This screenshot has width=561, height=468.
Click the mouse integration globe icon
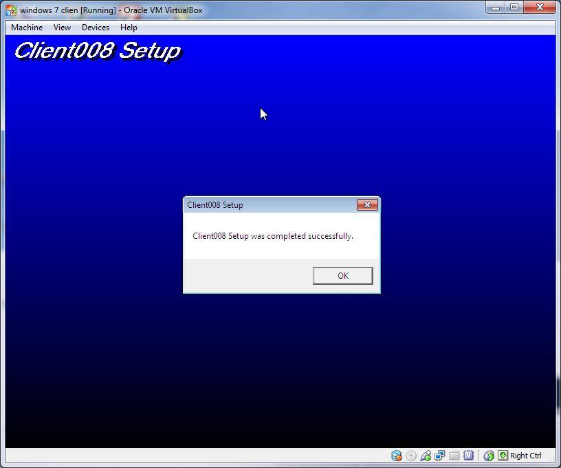tap(489, 456)
